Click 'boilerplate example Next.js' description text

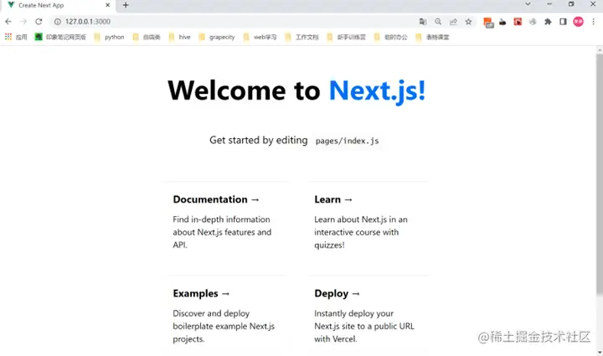pyautogui.click(x=224, y=326)
